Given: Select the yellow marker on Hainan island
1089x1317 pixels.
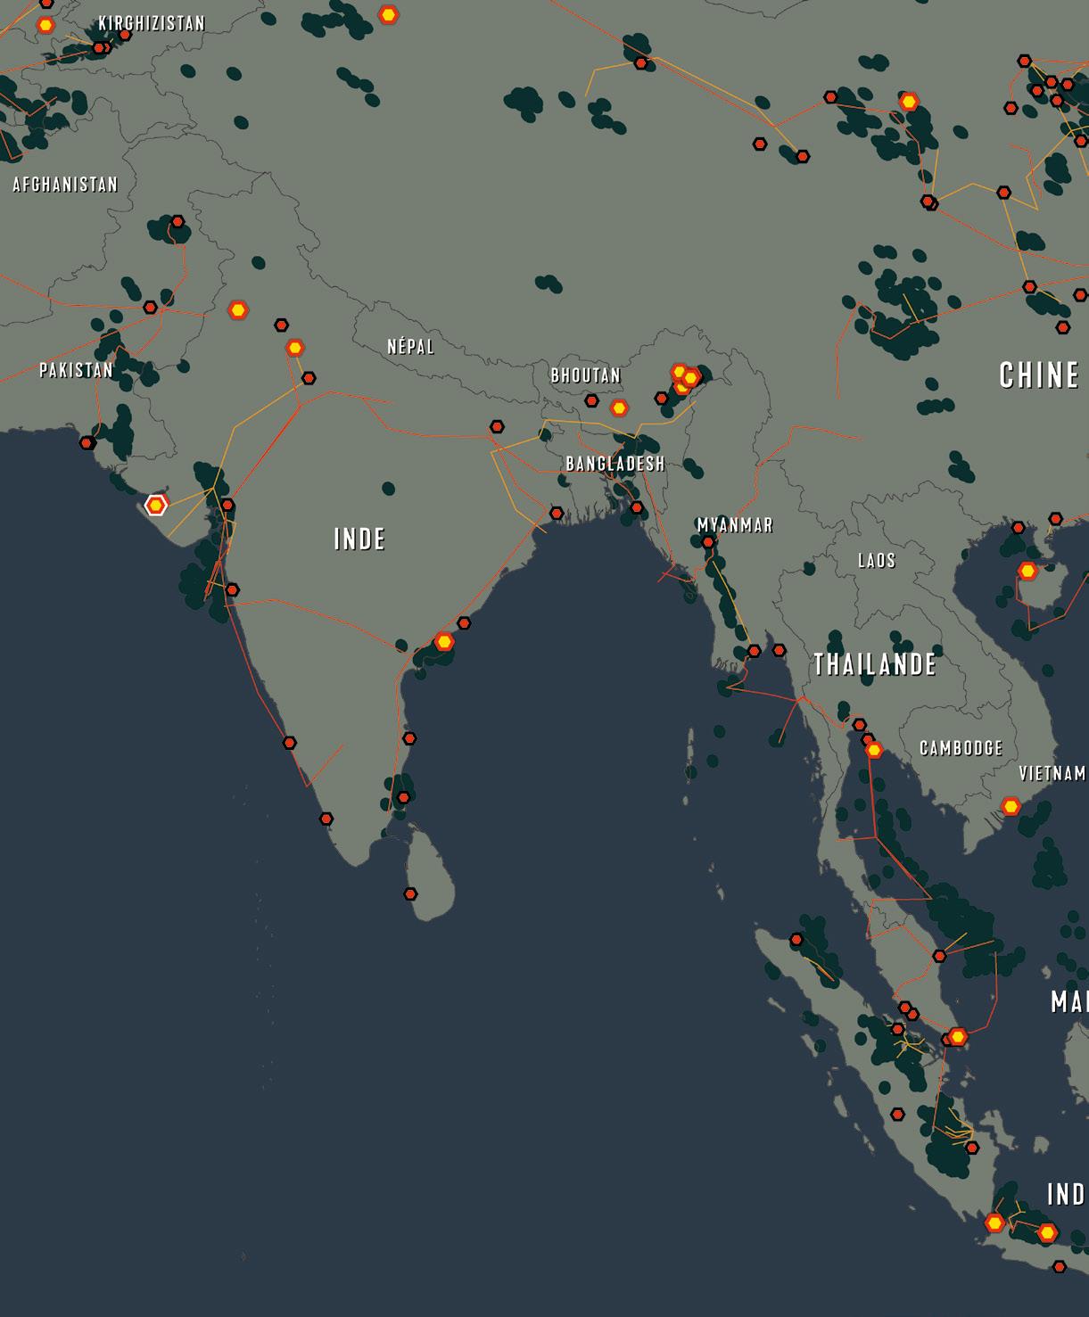Looking at the screenshot, I should pos(1028,571).
